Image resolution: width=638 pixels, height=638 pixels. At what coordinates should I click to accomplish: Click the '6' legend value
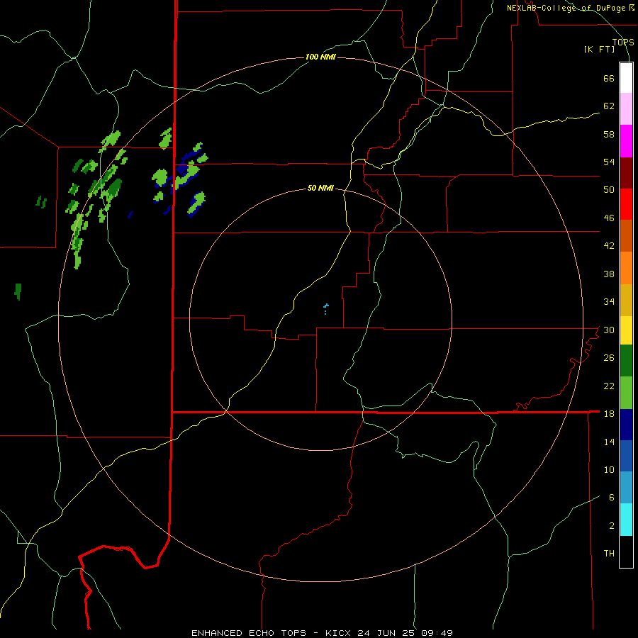612,498
